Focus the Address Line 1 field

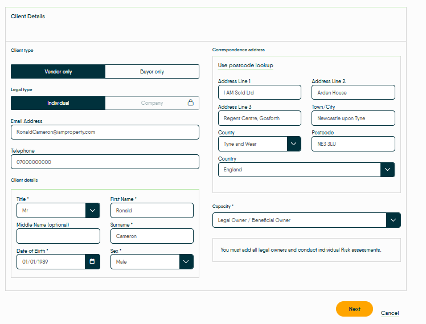pos(260,92)
